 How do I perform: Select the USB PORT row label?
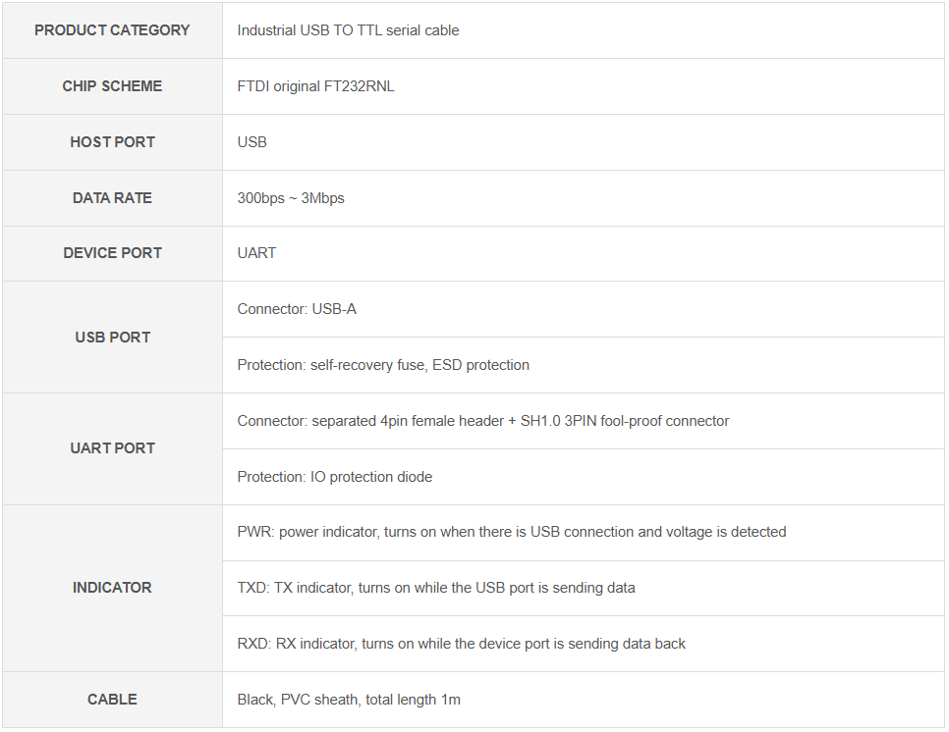click(x=112, y=338)
